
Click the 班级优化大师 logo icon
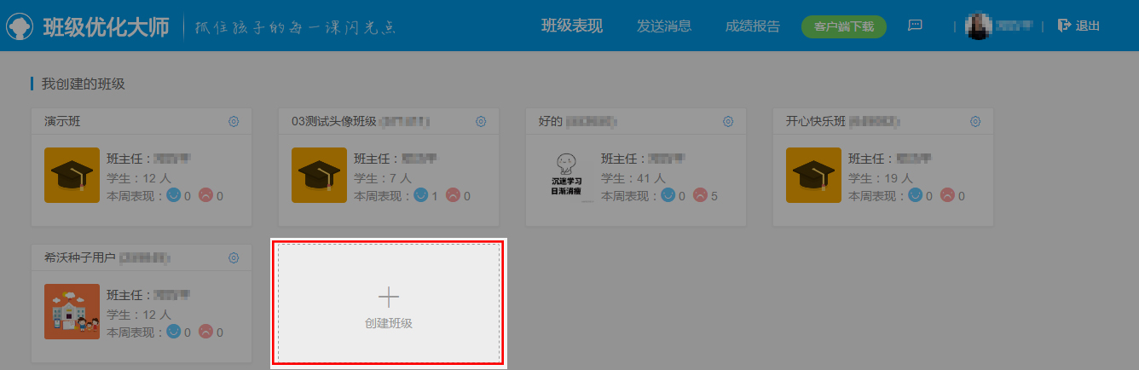click(x=20, y=26)
